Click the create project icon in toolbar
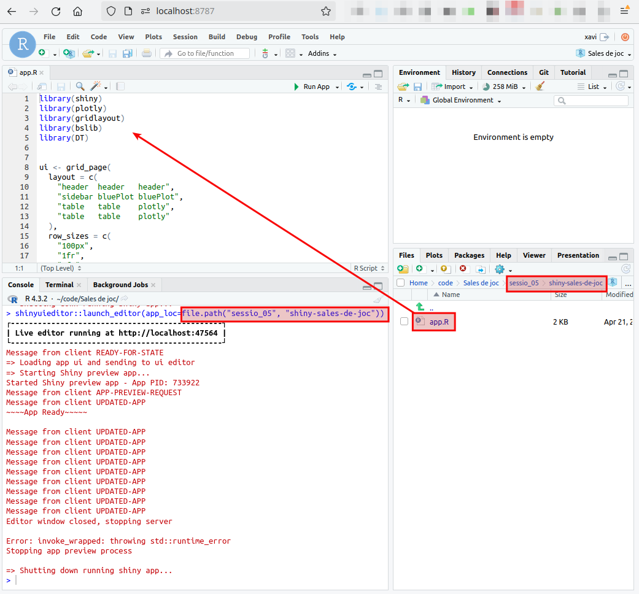639x594 pixels. (69, 53)
